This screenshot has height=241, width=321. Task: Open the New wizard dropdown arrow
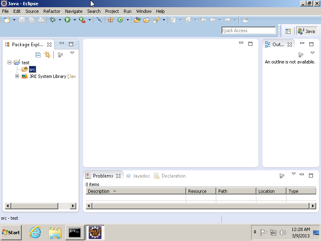point(14,20)
